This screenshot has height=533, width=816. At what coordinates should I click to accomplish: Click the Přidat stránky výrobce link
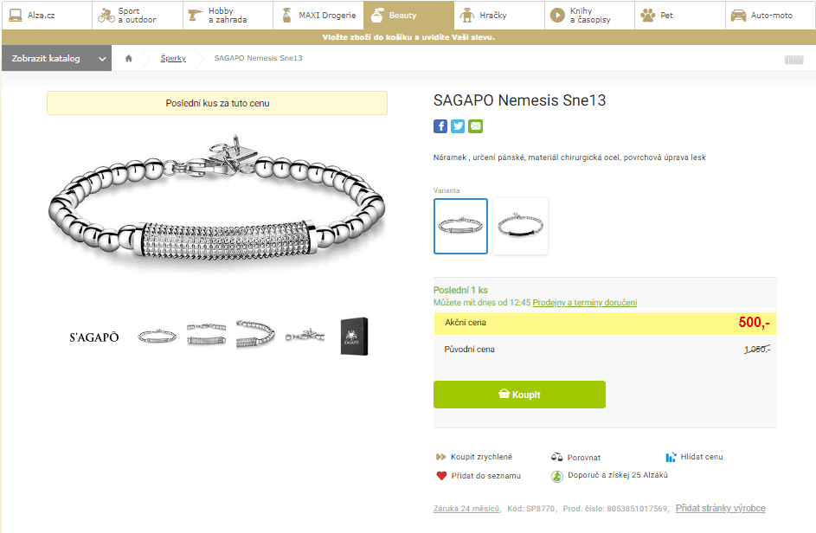click(x=720, y=509)
